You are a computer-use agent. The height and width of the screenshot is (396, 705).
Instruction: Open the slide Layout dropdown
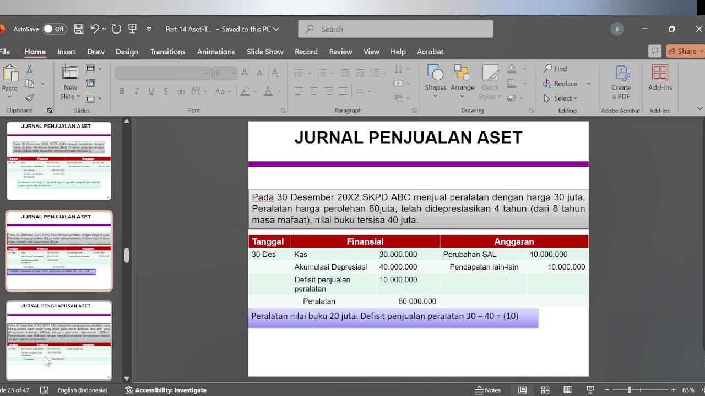(x=94, y=69)
